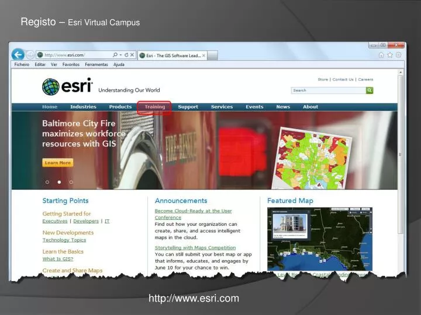Close the Esri browser tab
421x315 pixels.
click(x=204, y=55)
